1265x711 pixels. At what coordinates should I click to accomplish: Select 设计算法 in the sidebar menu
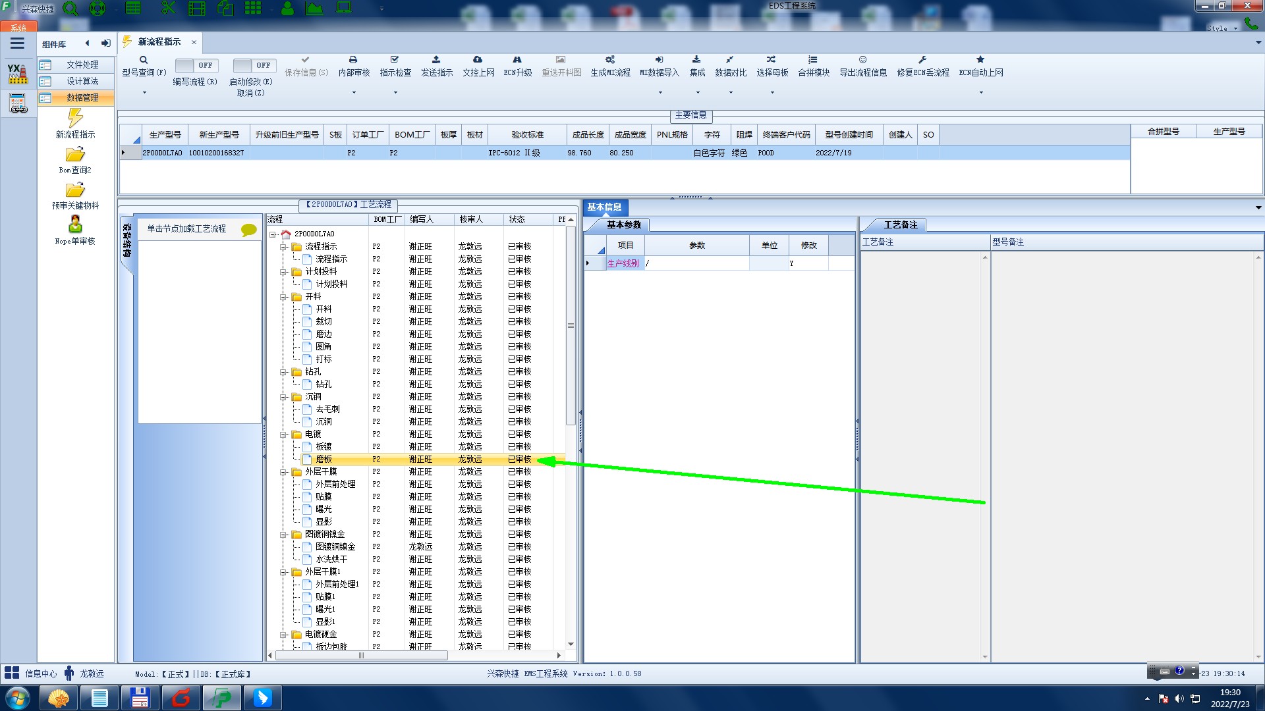pyautogui.click(x=82, y=81)
